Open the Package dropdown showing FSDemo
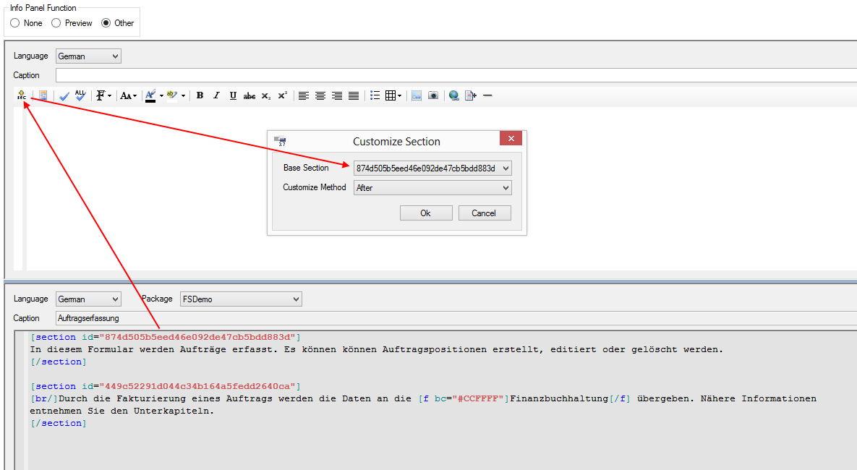Screen dimensions: 857x470 pos(241,299)
